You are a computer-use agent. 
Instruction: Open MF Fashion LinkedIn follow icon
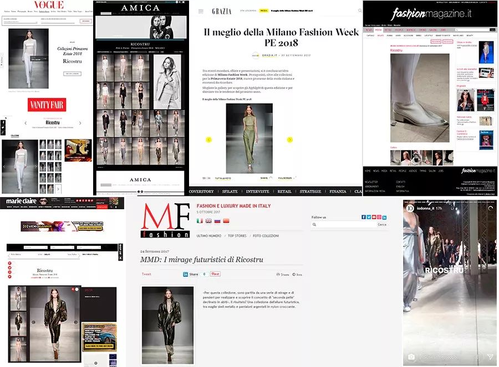pyautogui.click(x=384, y=217)
